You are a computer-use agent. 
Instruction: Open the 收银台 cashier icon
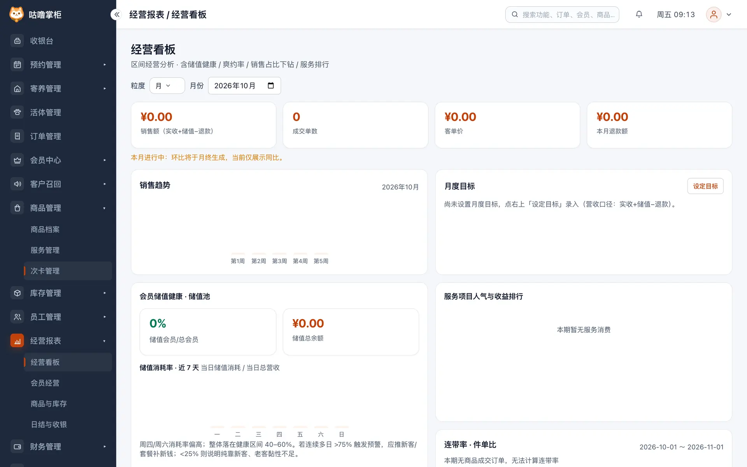pos(17,41)
